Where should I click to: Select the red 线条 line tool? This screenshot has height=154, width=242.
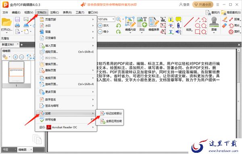click(x=189, y=22)
